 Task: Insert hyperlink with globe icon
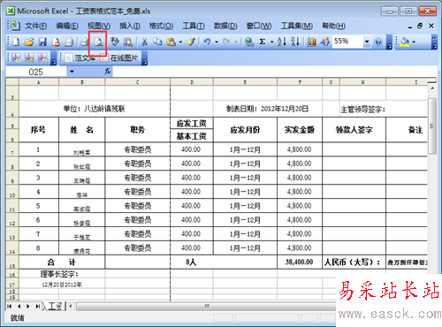(x=249, y=42)
